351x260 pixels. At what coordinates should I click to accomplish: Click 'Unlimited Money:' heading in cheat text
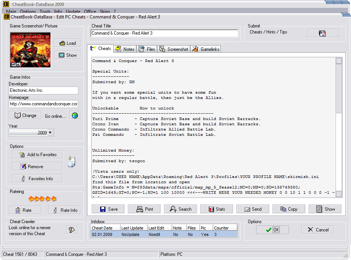[113, 150]
